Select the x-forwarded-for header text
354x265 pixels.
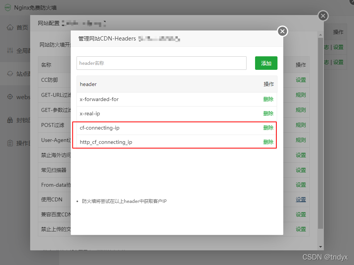point(99,99)
